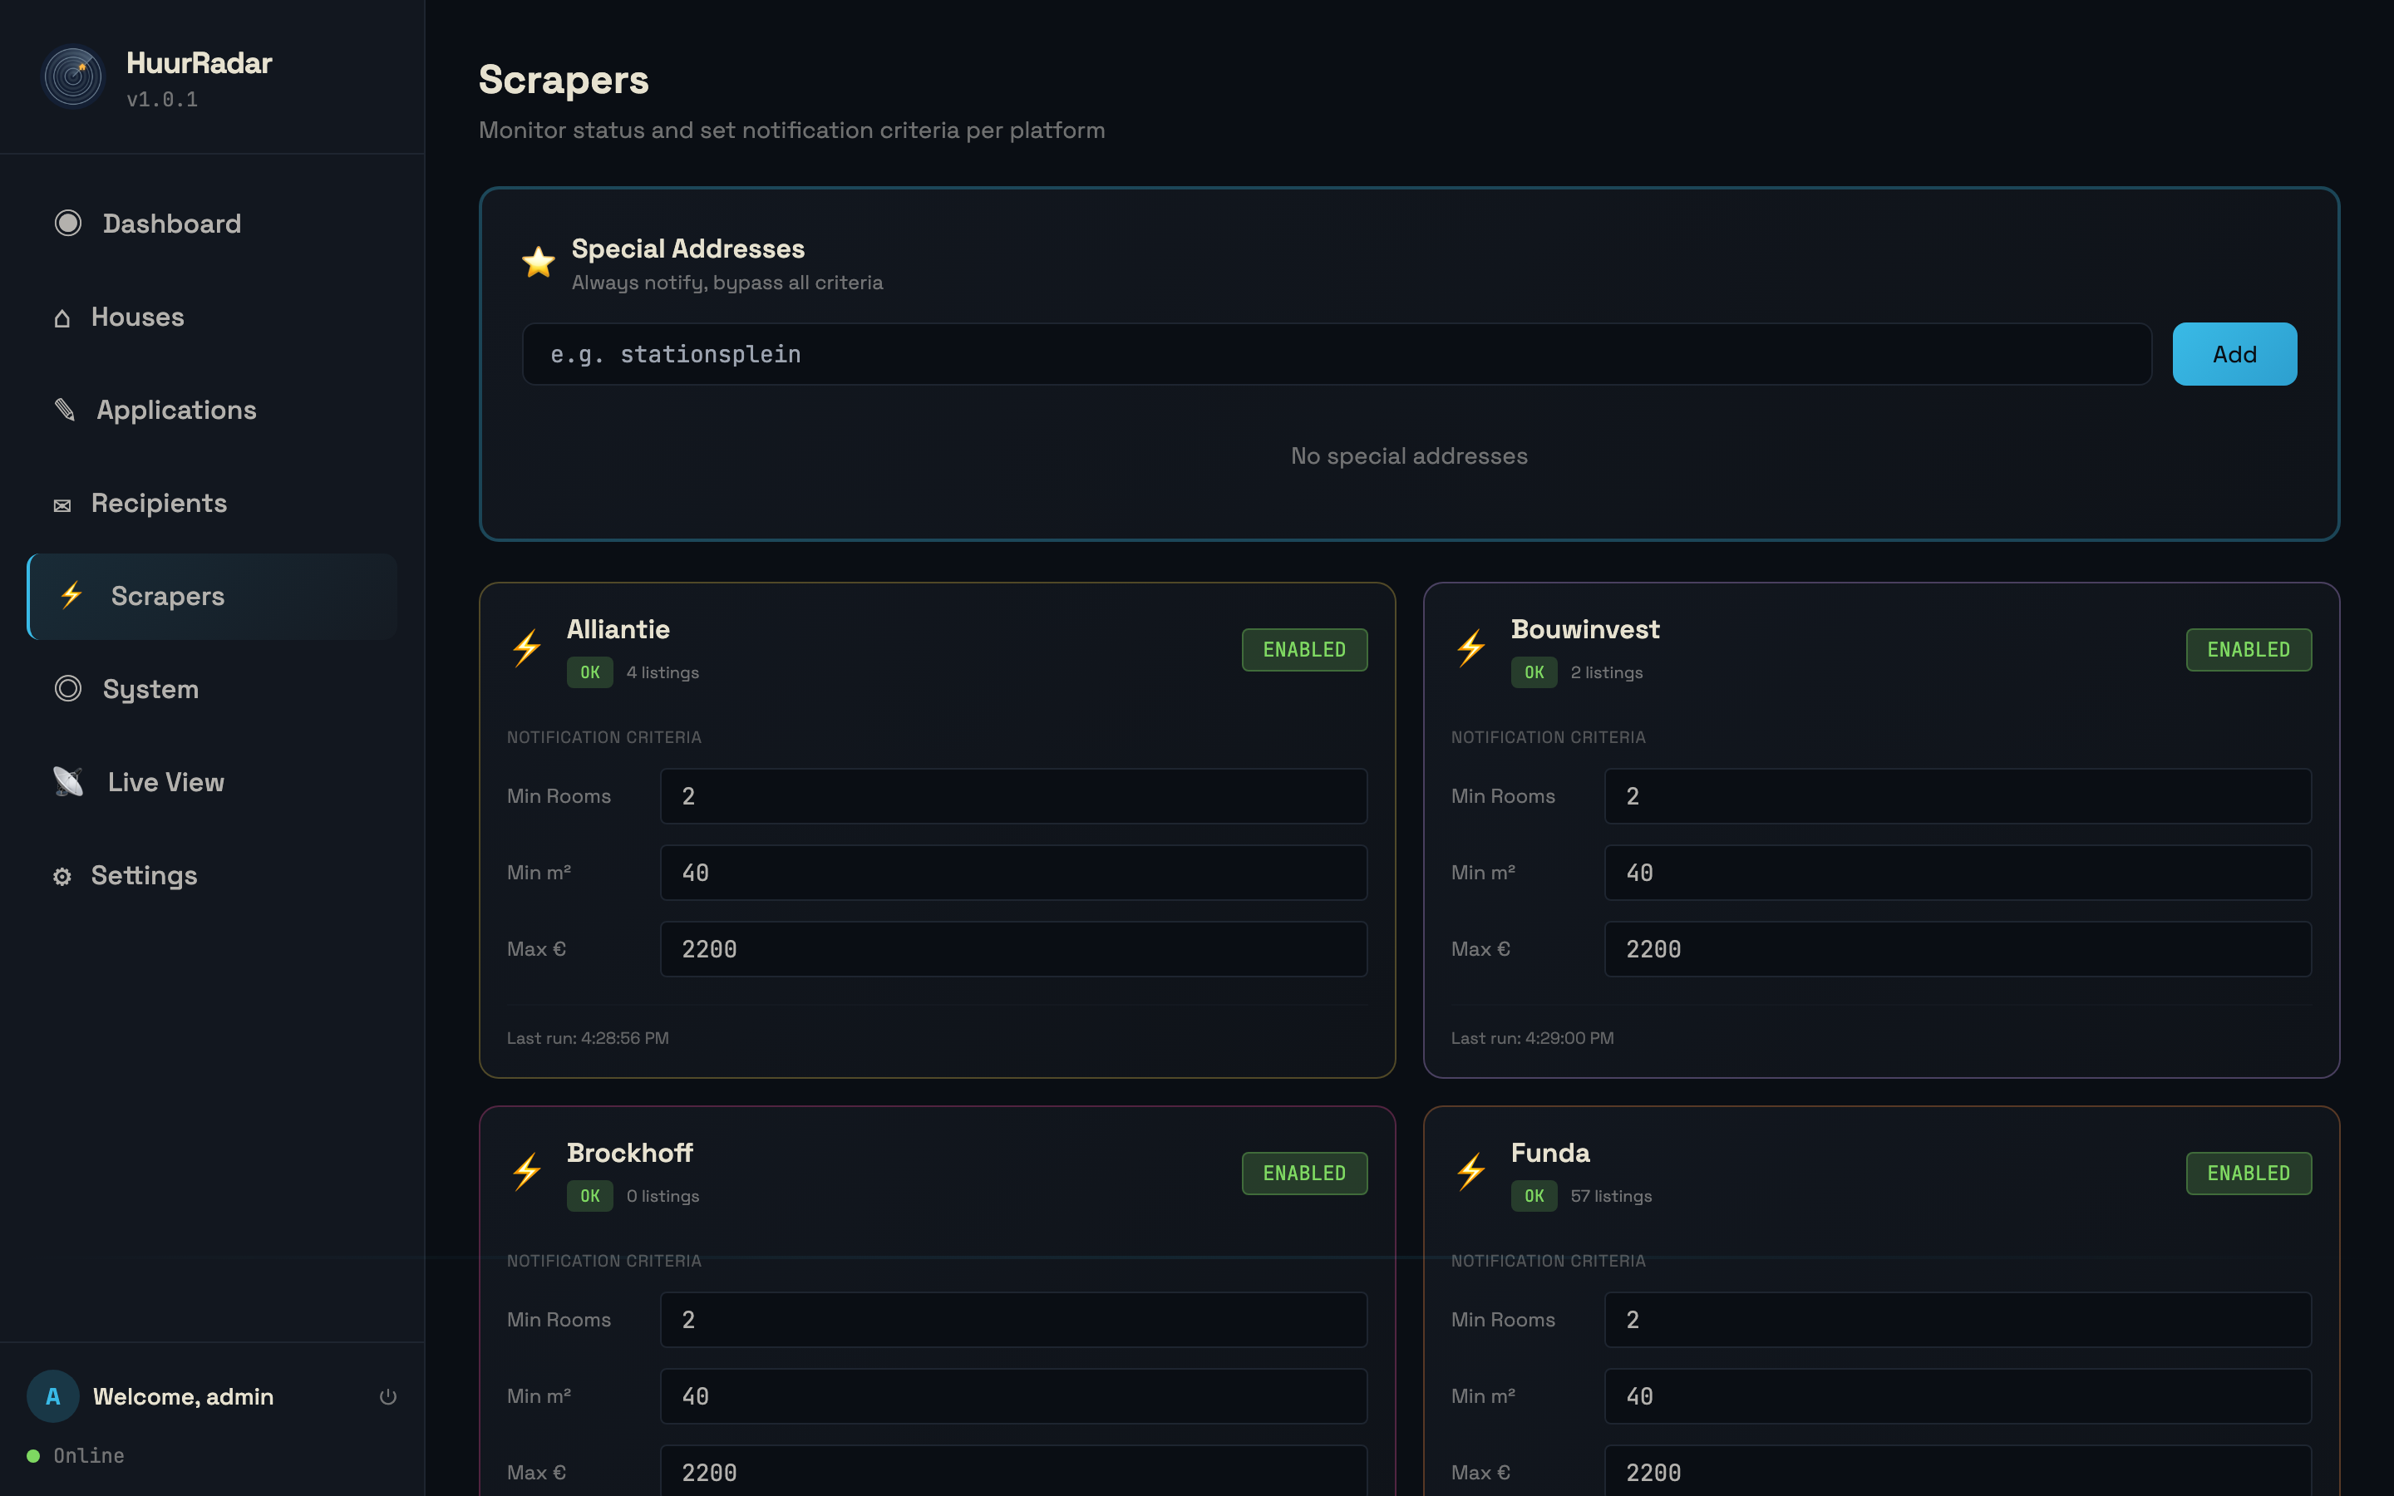Toggle the Bouwinvest ENABLED badge

point(2248,650)
